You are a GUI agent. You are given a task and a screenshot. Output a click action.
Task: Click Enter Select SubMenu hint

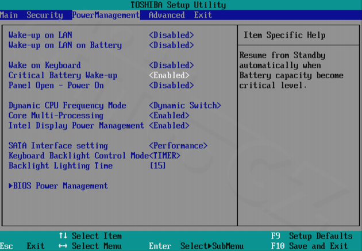(x=197, y=246)
